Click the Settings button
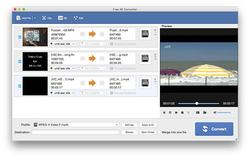 (x=129, y=125)
